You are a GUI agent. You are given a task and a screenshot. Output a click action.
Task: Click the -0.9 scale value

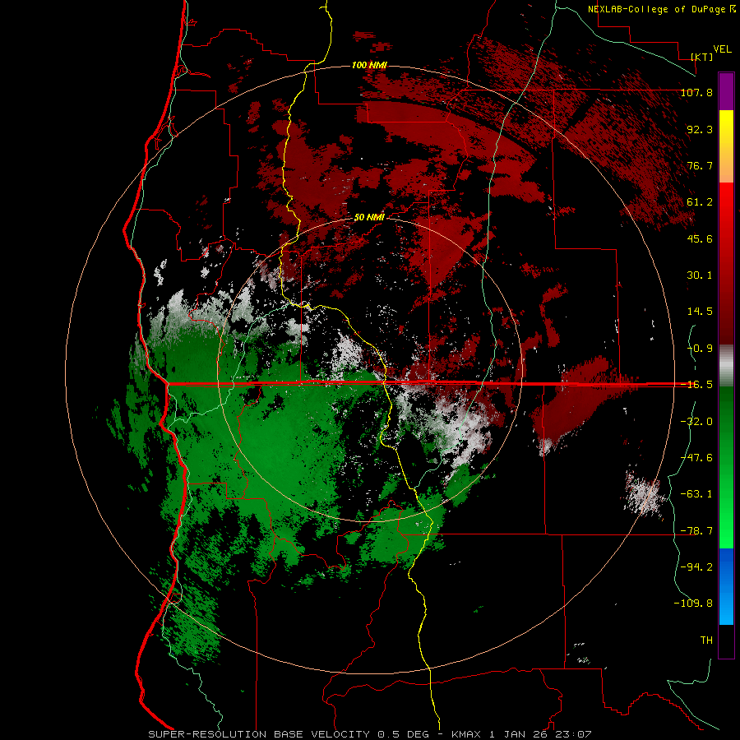point(700,349)
